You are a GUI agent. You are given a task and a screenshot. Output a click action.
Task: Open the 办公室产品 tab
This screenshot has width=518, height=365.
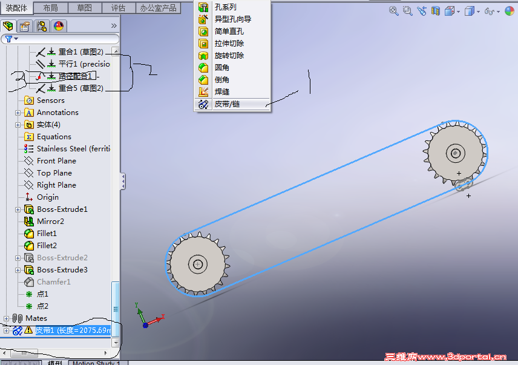pos(158,8)
